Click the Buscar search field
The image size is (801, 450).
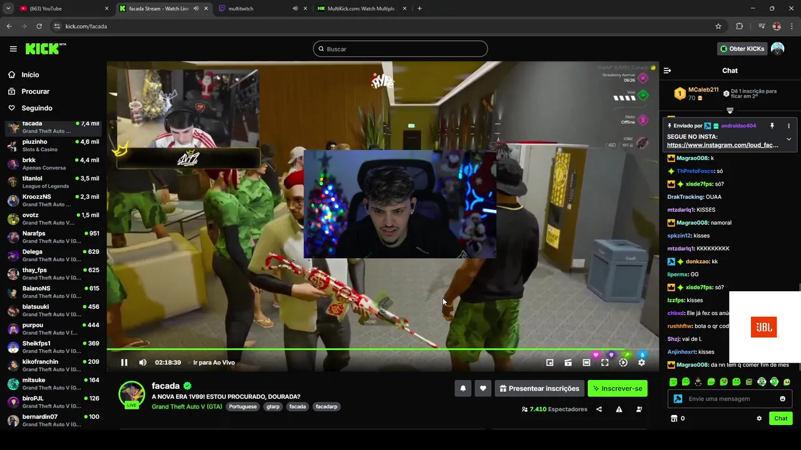(x=400, y=49)
